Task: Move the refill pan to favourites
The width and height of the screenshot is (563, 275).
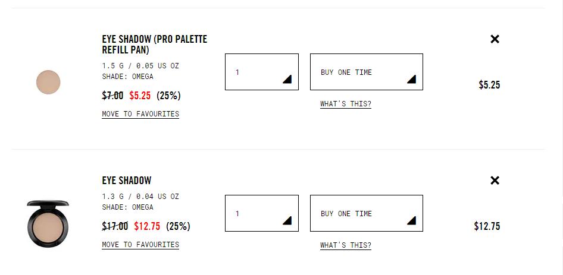Action: tap(140, 114)
